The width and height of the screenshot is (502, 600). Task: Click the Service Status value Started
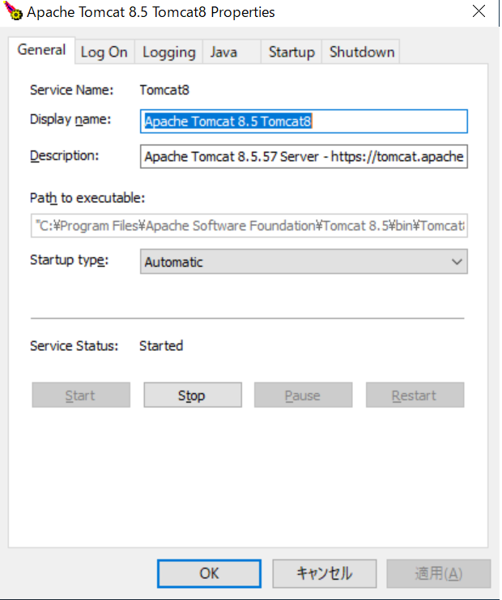coord(161,346)
